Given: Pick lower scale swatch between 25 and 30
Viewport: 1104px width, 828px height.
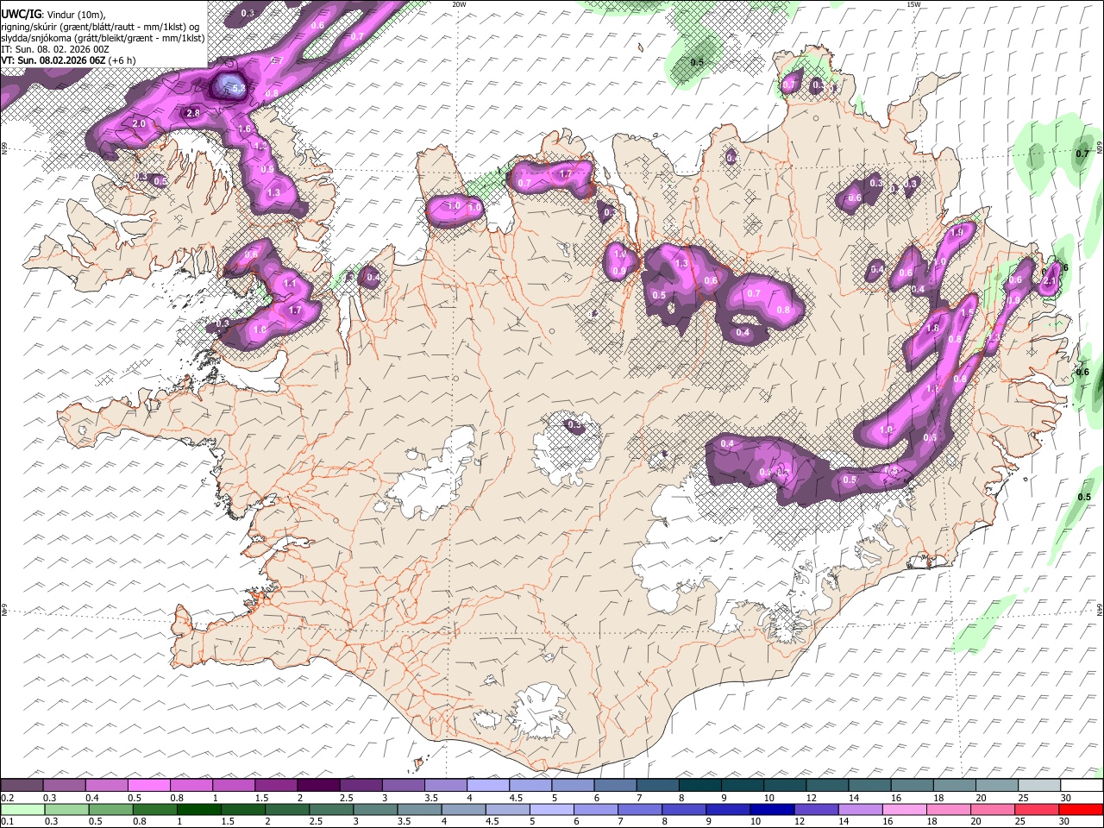Looking at the screenshot, I should [x=1037, y=809].
